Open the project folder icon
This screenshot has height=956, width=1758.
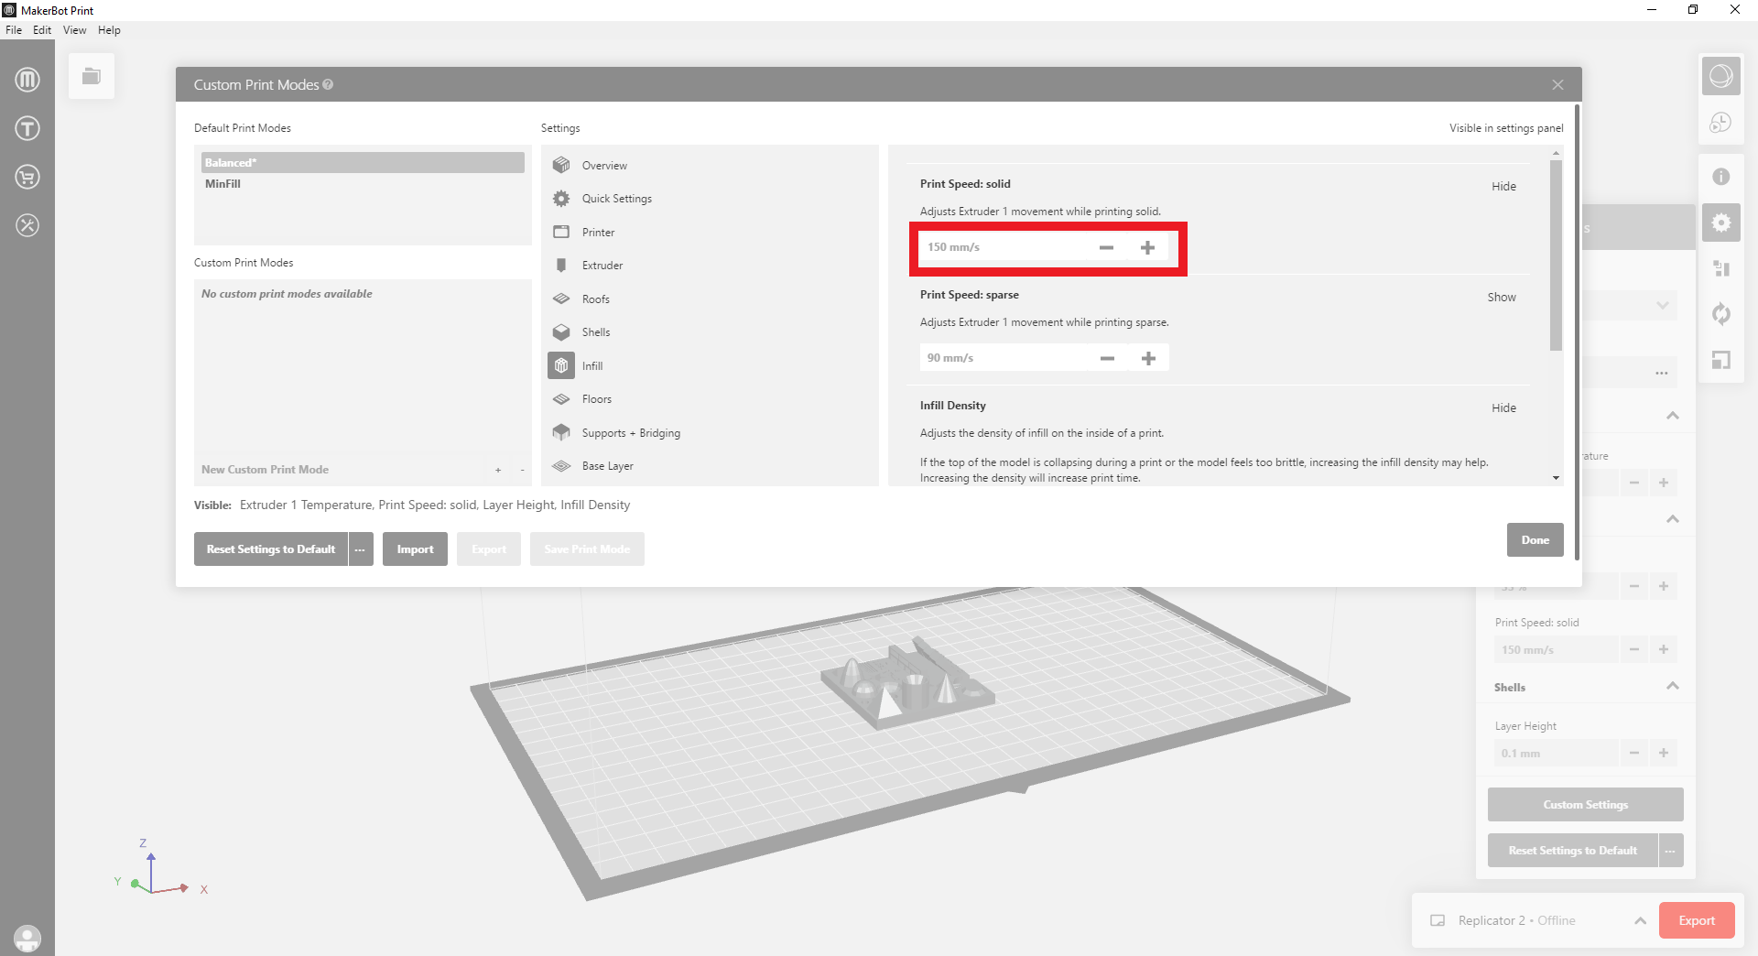[x=92, y=76]
